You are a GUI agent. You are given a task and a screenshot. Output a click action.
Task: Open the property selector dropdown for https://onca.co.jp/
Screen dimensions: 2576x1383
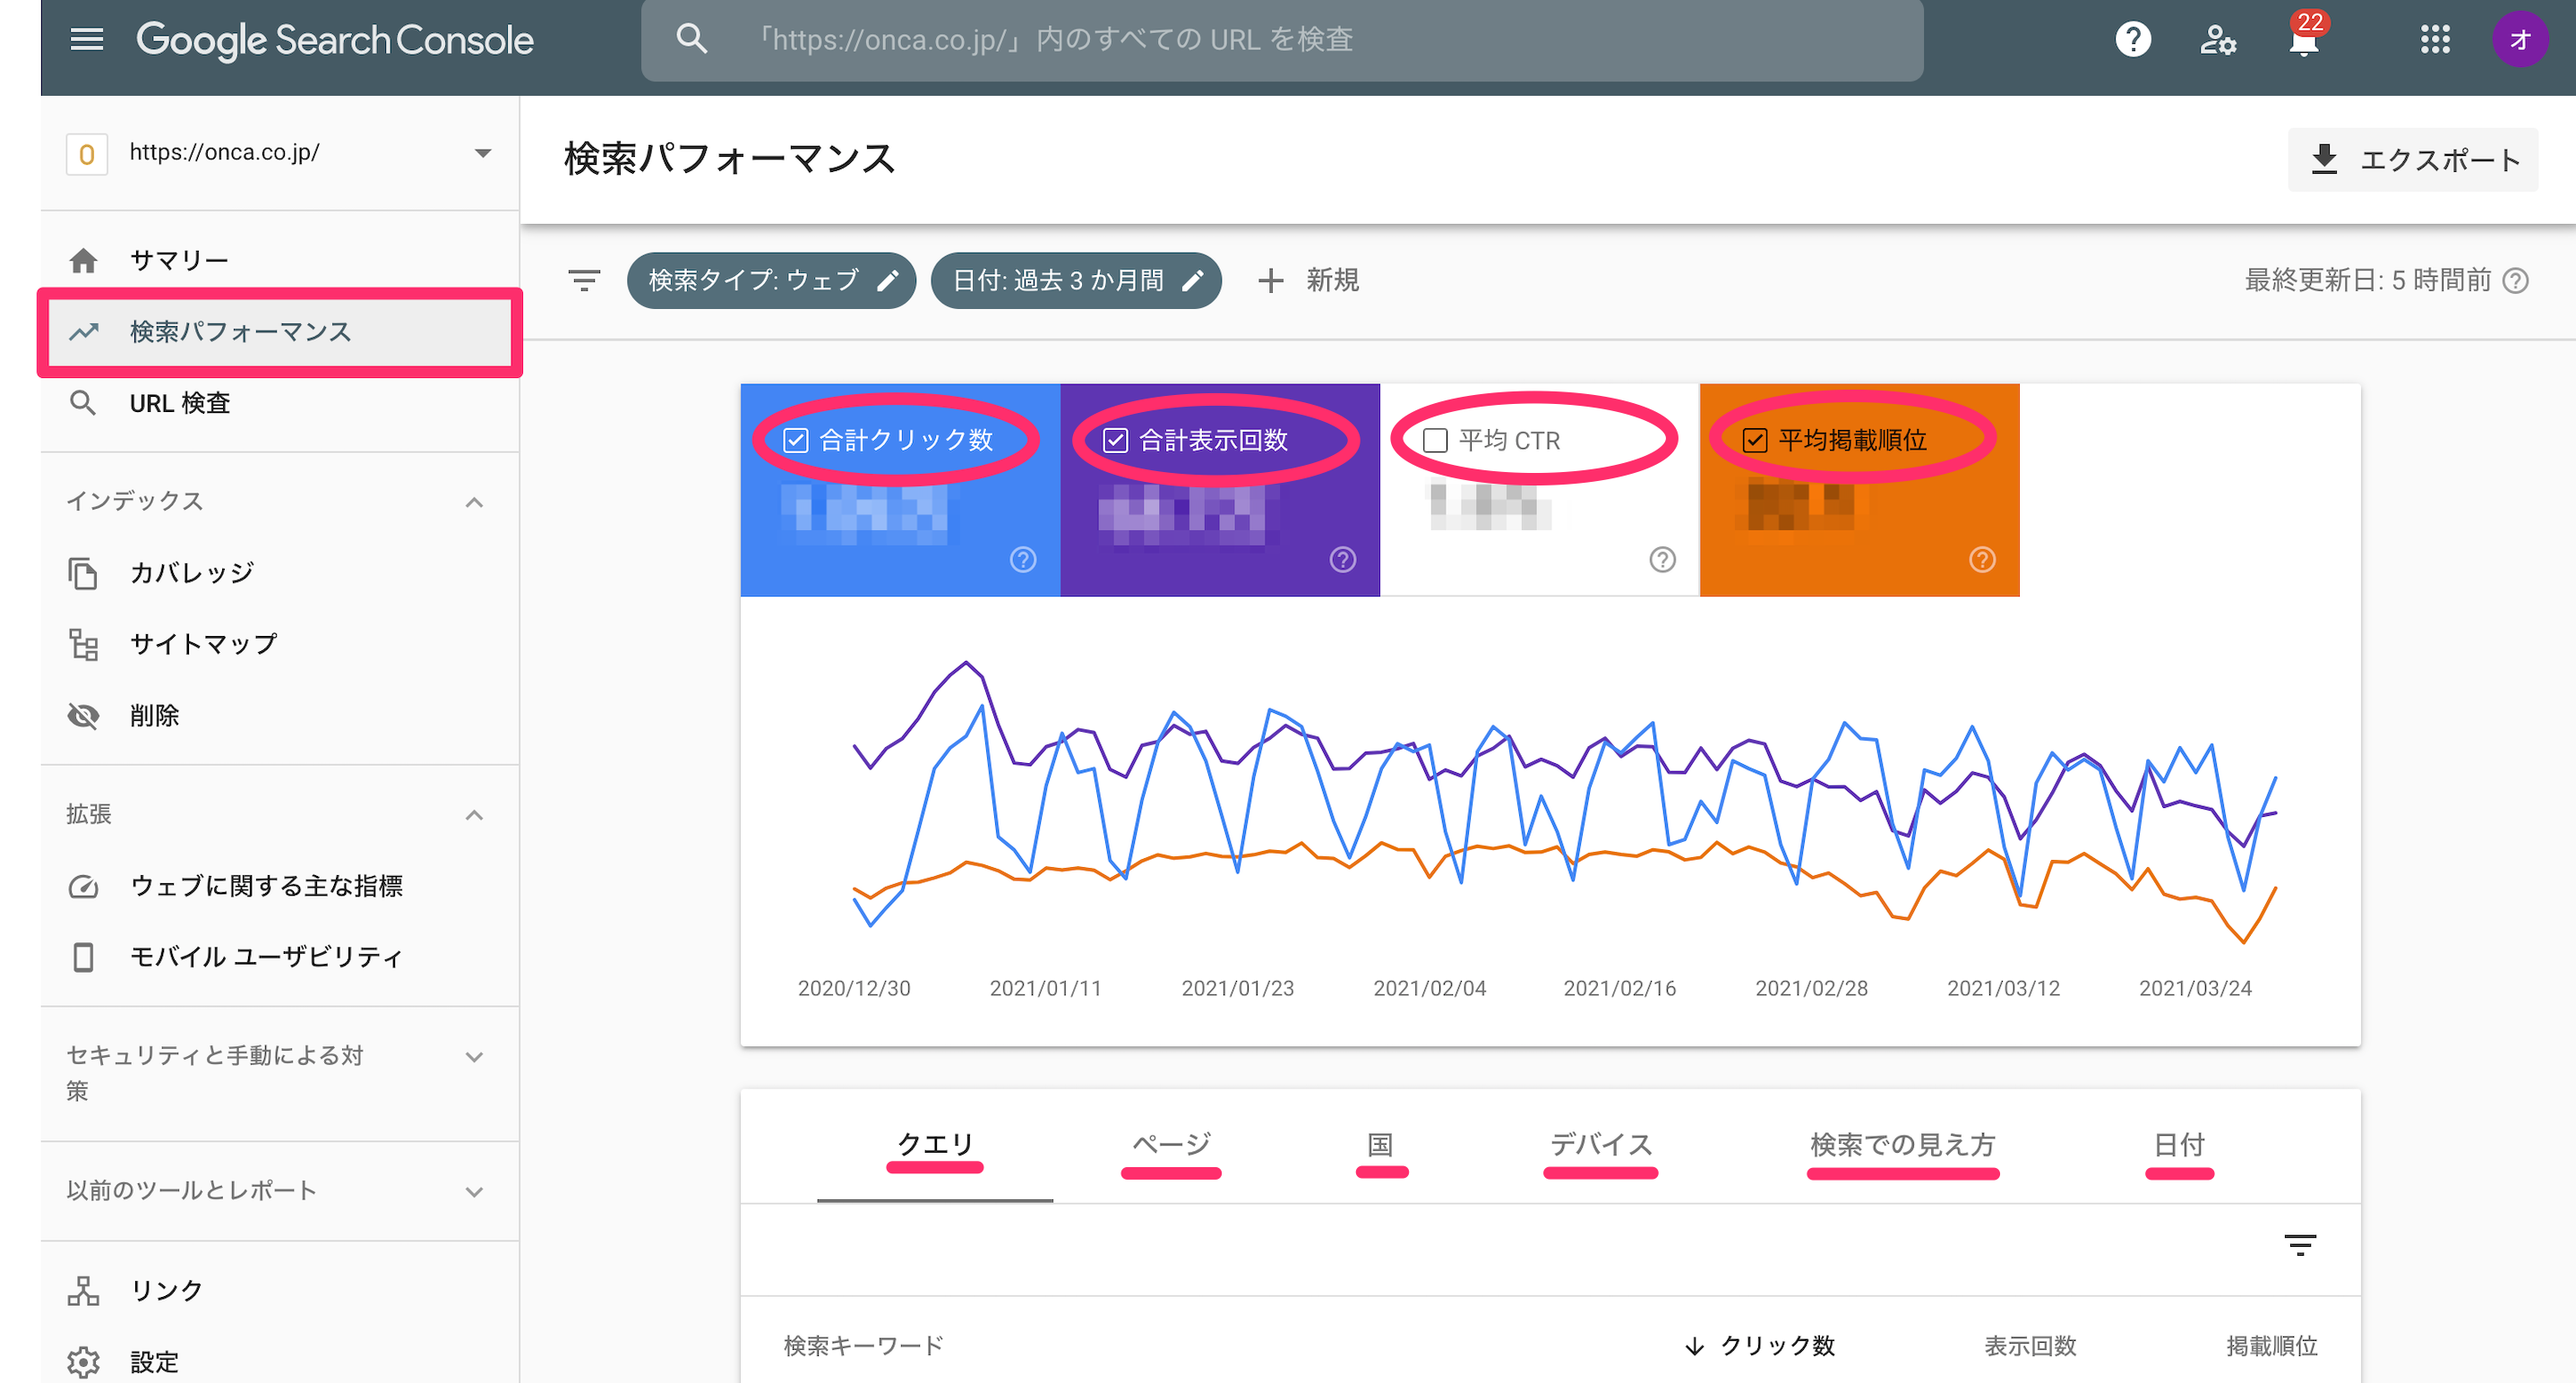coord(280,153)
